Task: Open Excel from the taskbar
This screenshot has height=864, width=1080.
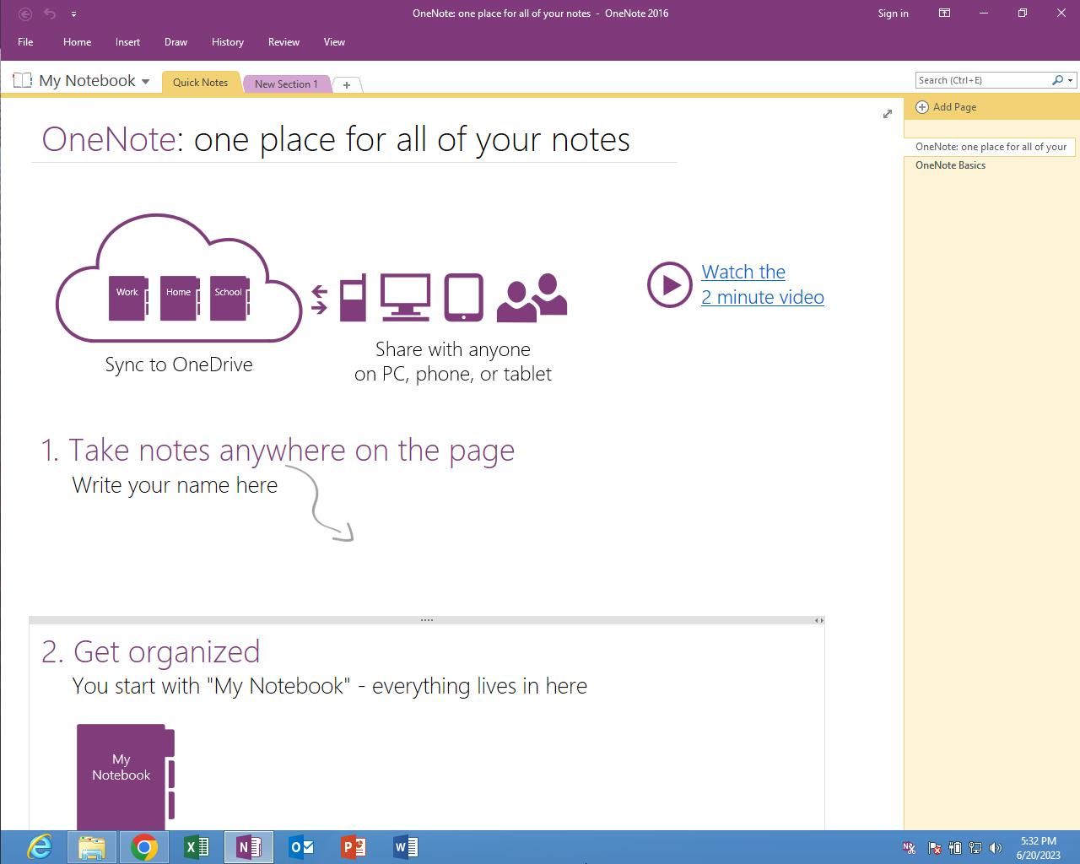Action: coord(196,847)
